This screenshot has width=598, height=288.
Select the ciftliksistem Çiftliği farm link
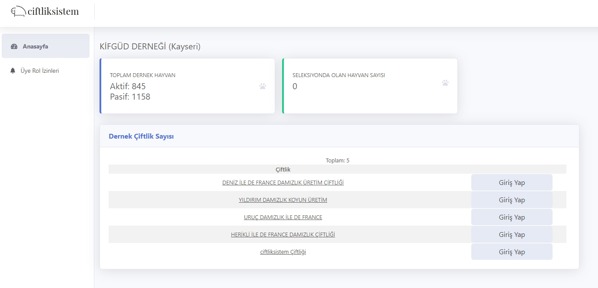[x=283, y=252]
